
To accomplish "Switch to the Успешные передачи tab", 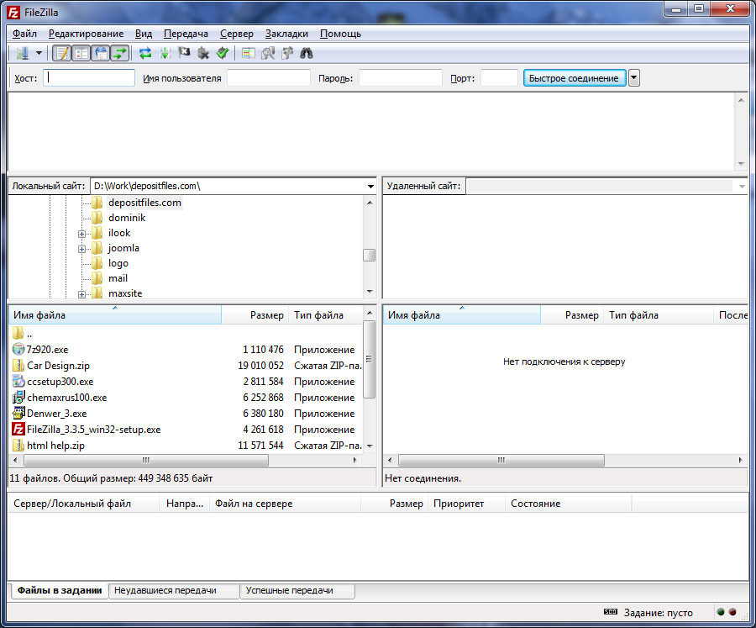I will [x=297, y=590].
